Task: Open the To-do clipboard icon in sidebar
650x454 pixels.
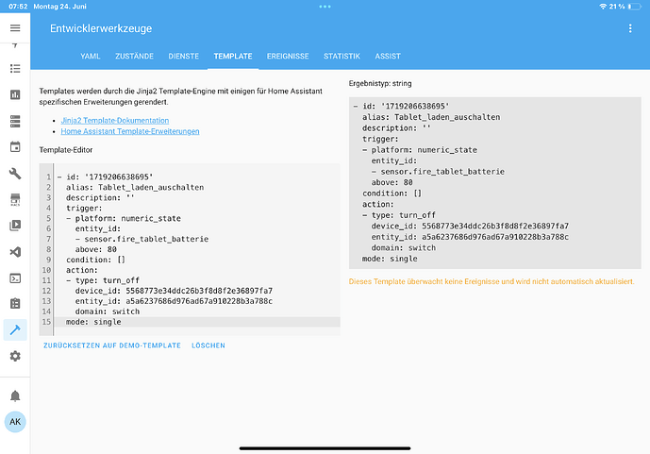Action: coord(15,304)
